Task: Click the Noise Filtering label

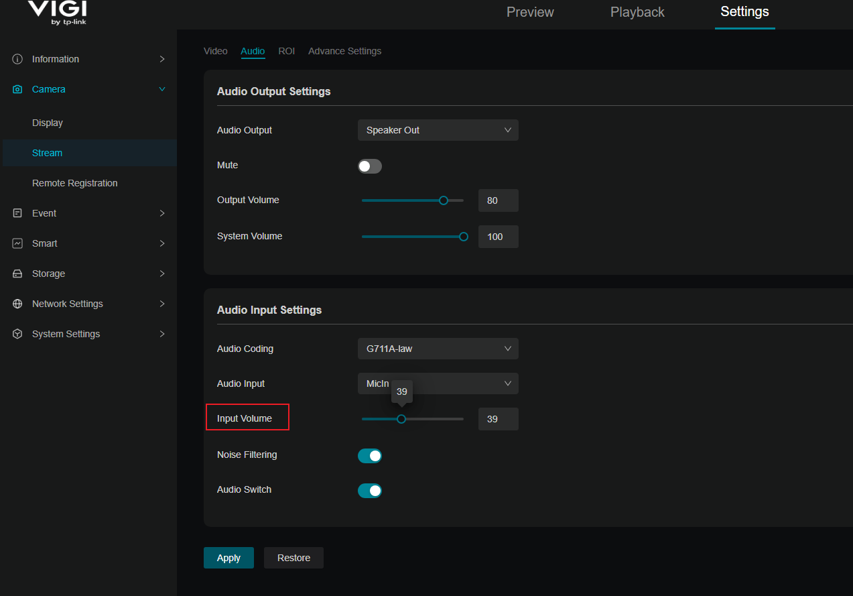Action: click(x=247, y=455)
